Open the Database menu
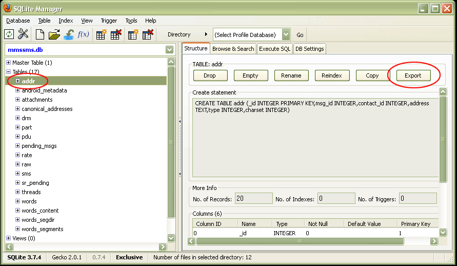 18,21
